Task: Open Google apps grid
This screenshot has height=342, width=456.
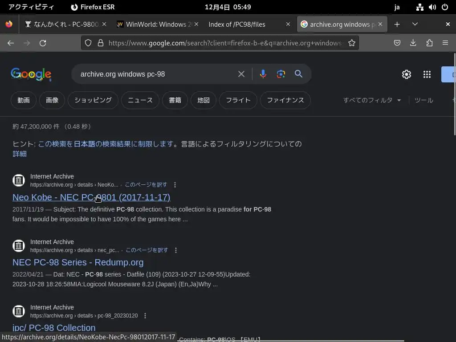Action: click(427, 74)
